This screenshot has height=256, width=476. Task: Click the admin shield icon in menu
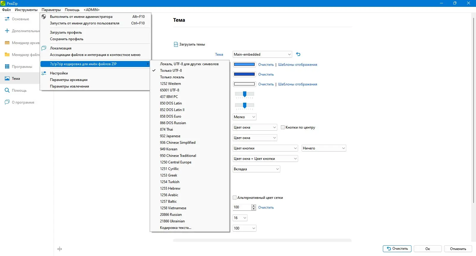44,17
